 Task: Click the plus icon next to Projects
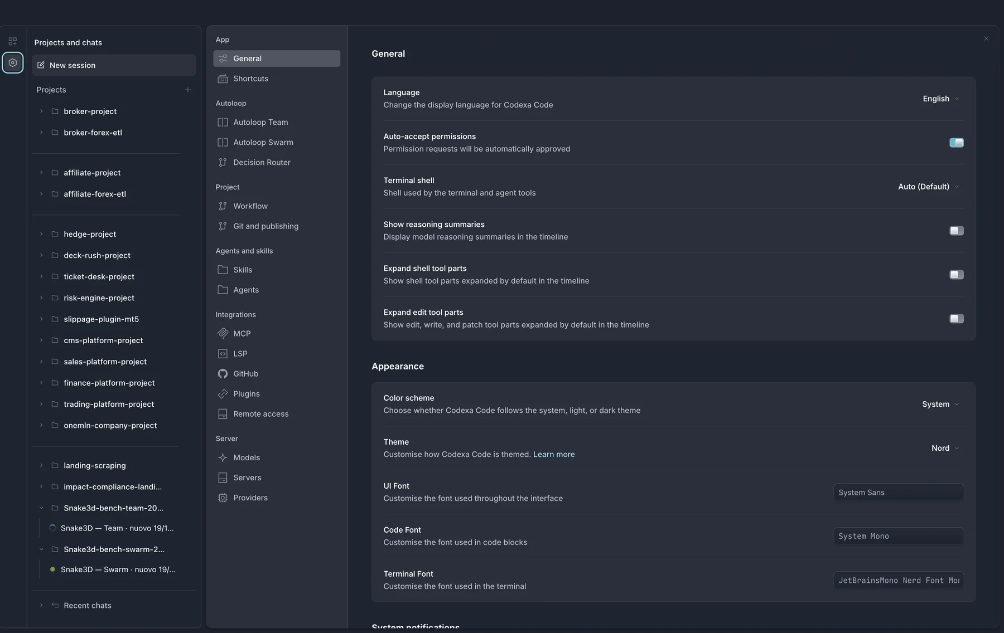[x=188, y=90]
